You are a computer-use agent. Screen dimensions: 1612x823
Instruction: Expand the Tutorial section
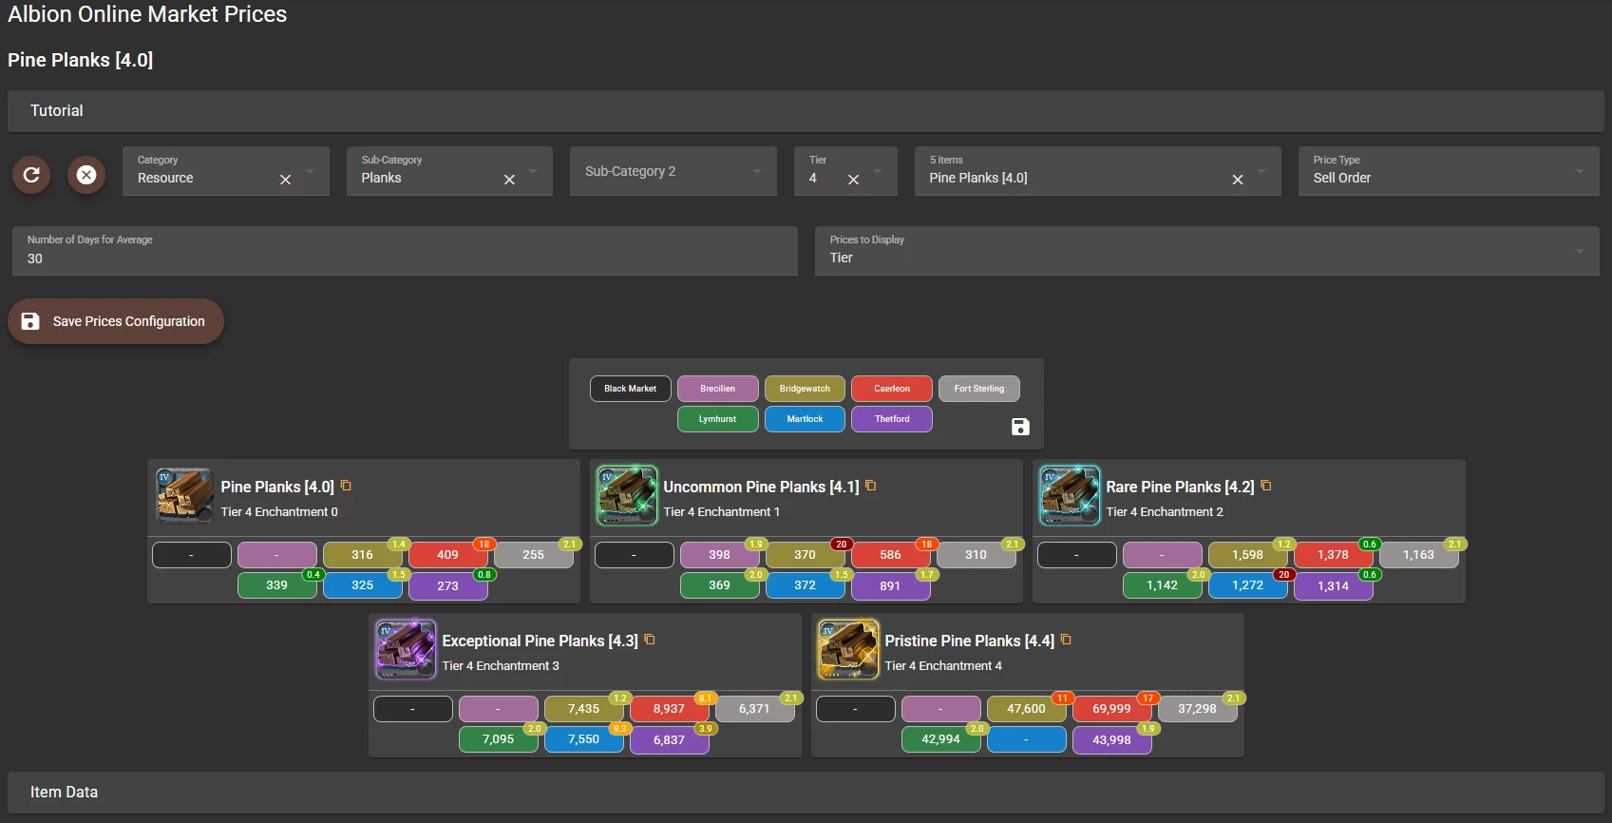tap(806, 111)
